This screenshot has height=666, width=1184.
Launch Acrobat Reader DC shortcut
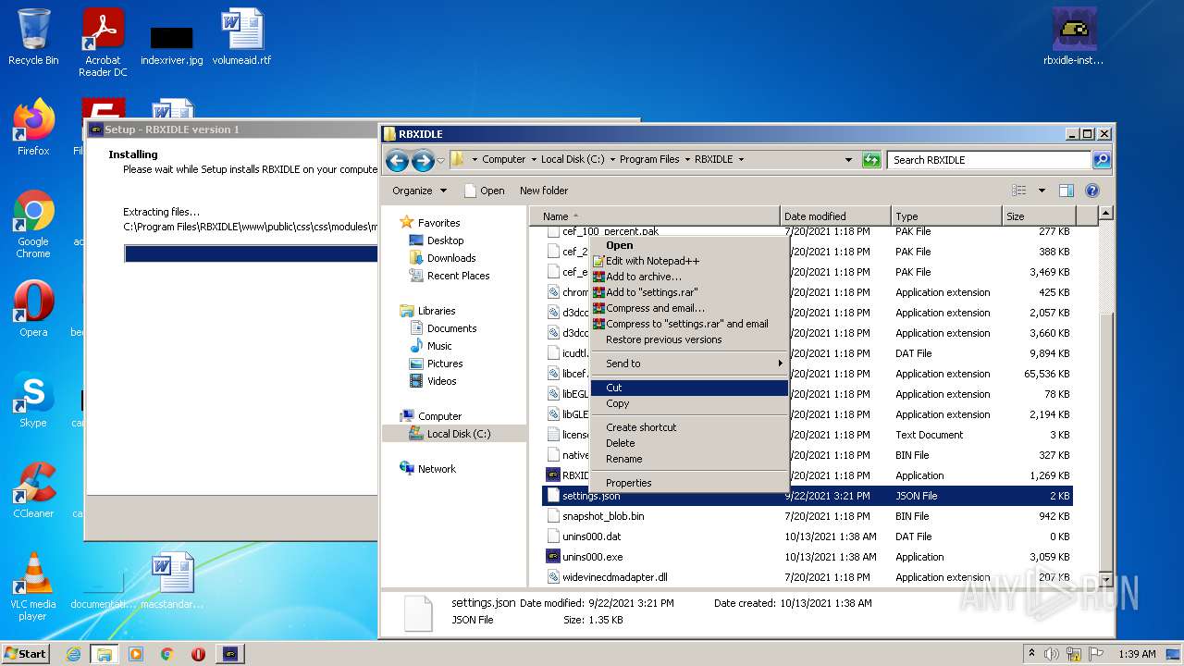coord(103,43)
